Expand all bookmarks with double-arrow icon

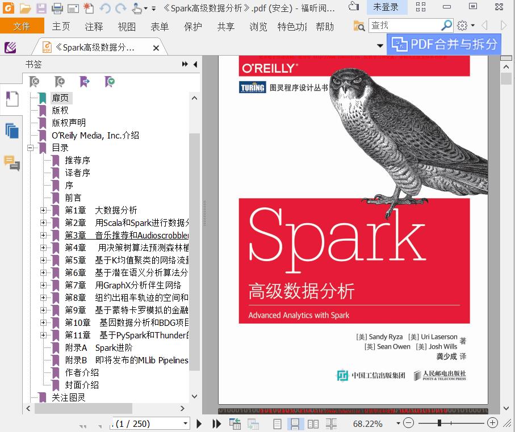185,64
